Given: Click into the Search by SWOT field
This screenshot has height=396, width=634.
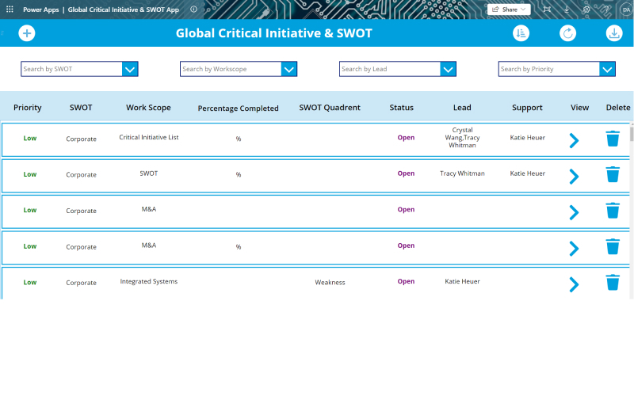Looking at the screenshot, I should point(71,69).
